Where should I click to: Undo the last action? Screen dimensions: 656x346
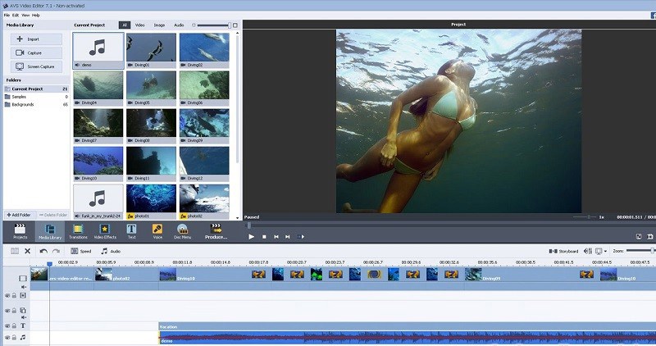tap(43, 251)
